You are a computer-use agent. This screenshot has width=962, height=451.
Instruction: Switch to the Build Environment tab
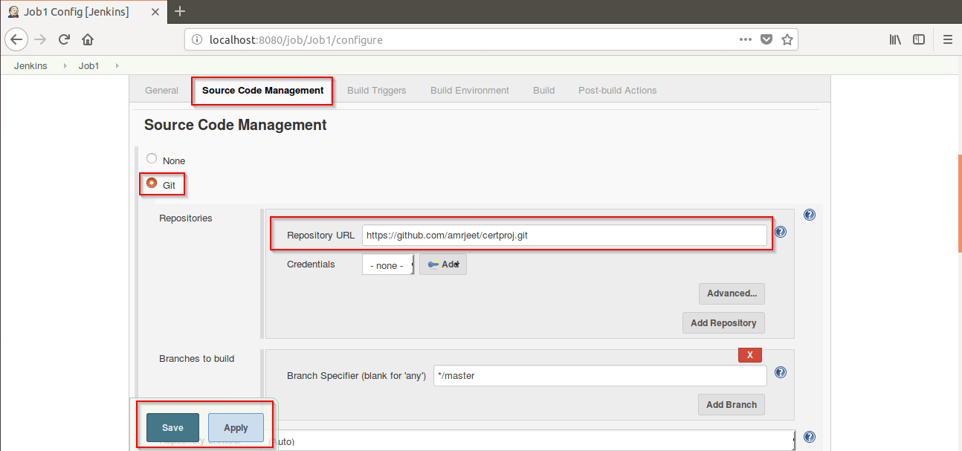[x=470, y=91]
